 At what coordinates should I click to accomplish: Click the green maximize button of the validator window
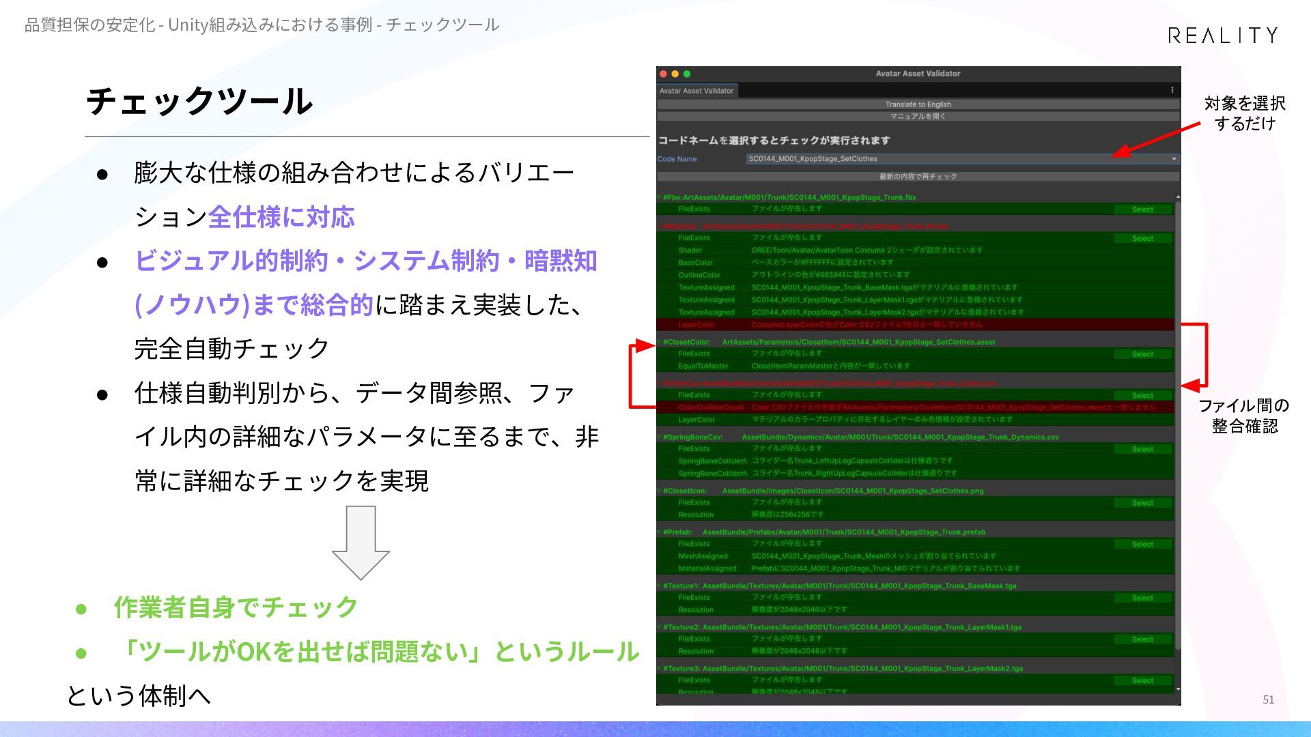click(687, 74)
